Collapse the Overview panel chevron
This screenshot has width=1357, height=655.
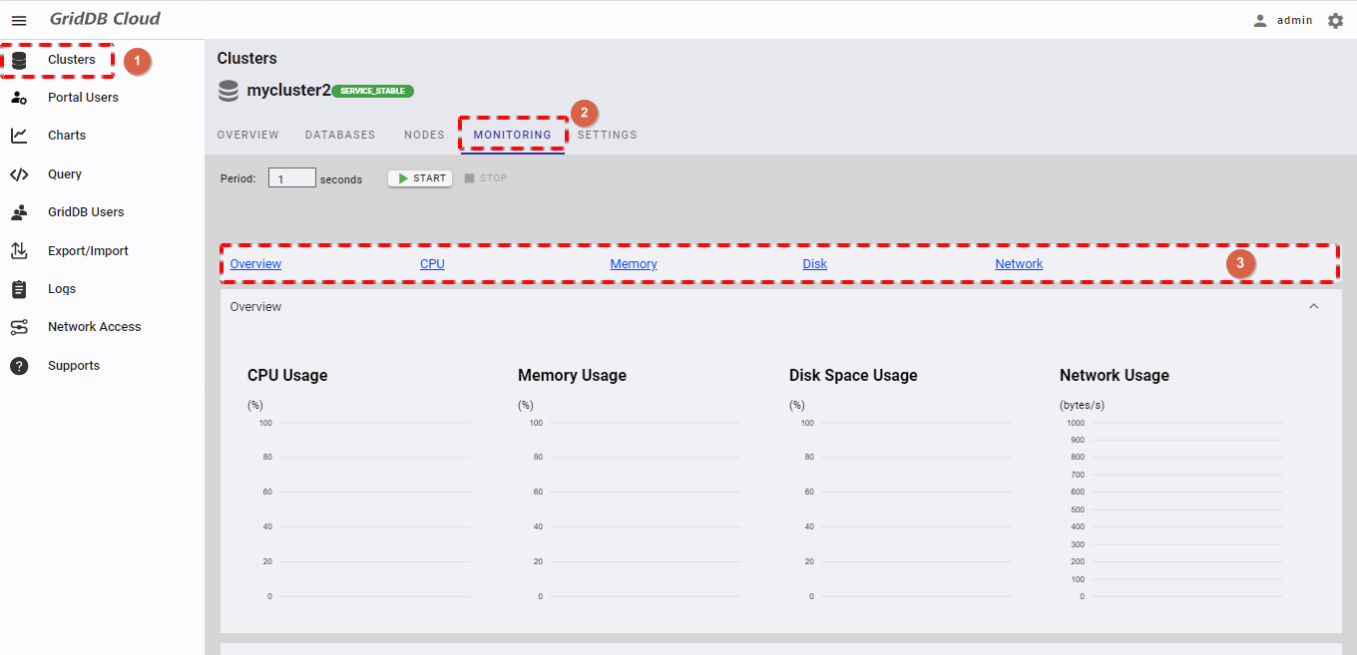pyautogui.click(x=1314, y=307)
